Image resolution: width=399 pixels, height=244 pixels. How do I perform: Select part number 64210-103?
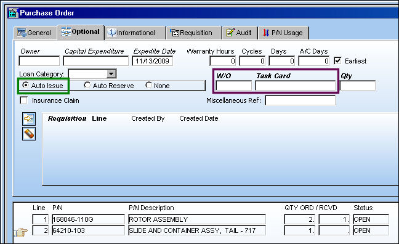point(88,230)
